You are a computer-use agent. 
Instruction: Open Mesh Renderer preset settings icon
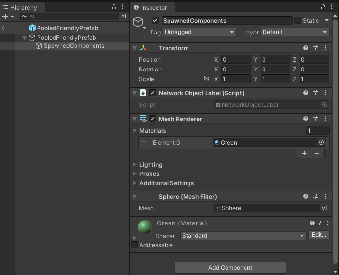(x=316, y=119)
